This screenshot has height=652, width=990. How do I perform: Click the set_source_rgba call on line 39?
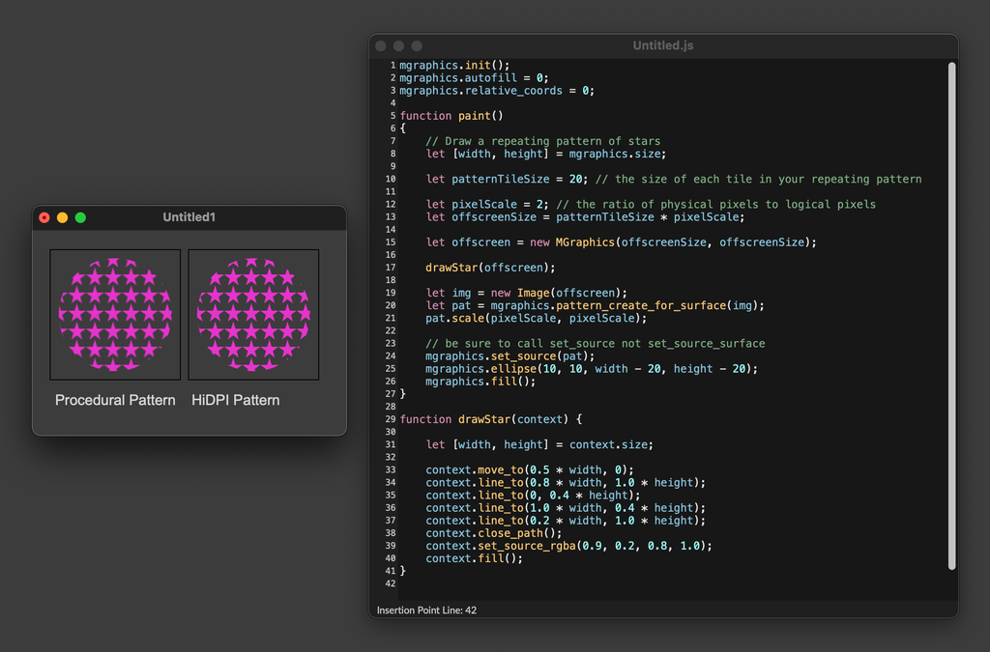(527, 546)
